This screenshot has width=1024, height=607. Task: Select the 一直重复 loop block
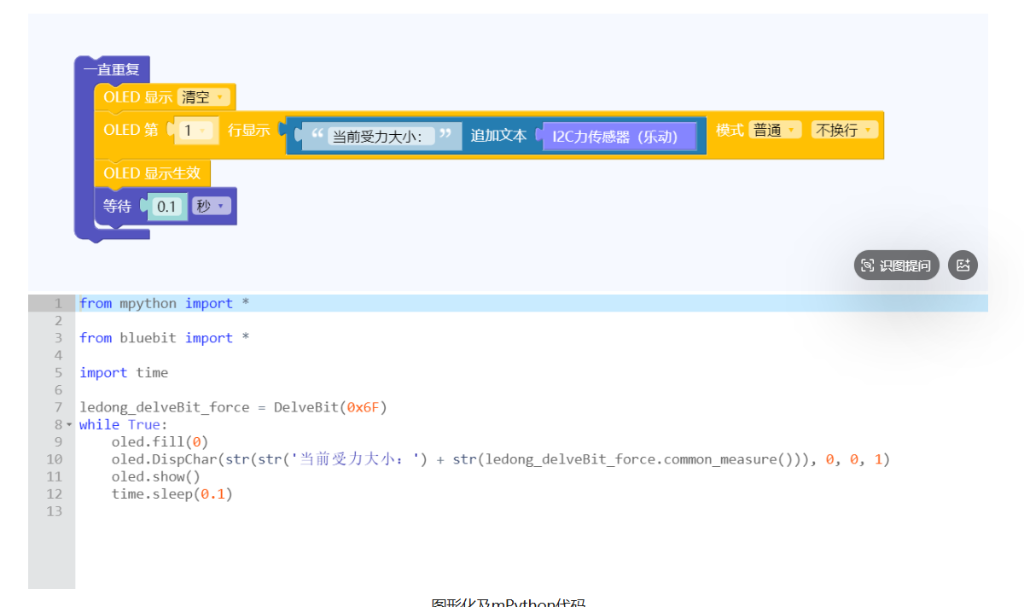click(x=112, y=70)
